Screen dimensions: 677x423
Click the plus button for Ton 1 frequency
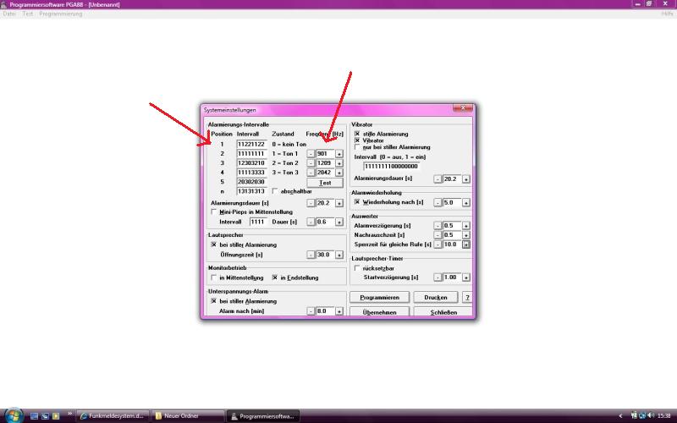339,154
